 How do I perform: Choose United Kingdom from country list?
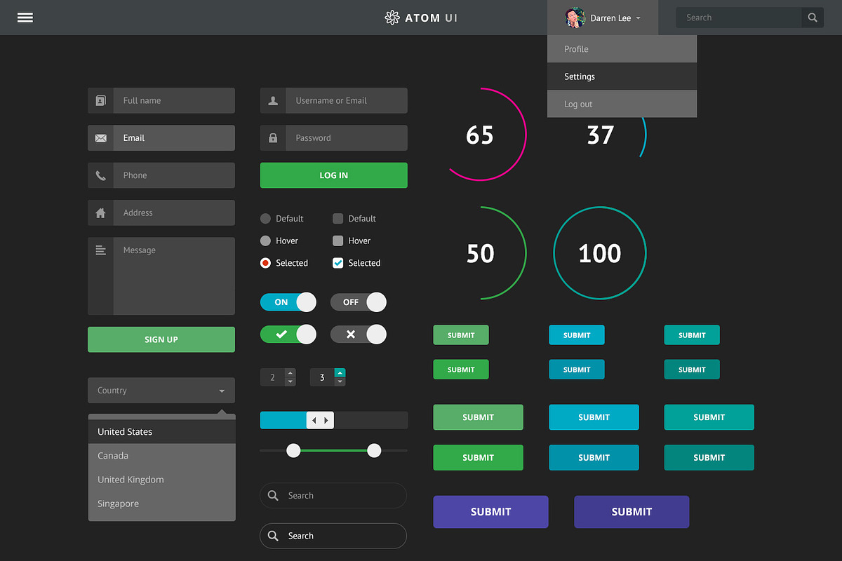[x=161, y=480]
